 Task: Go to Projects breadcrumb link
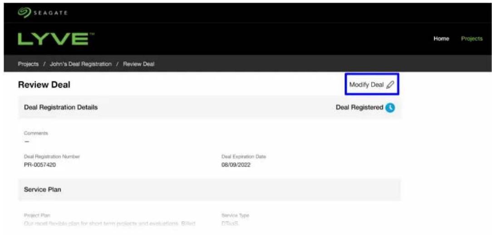coord(28,64)
